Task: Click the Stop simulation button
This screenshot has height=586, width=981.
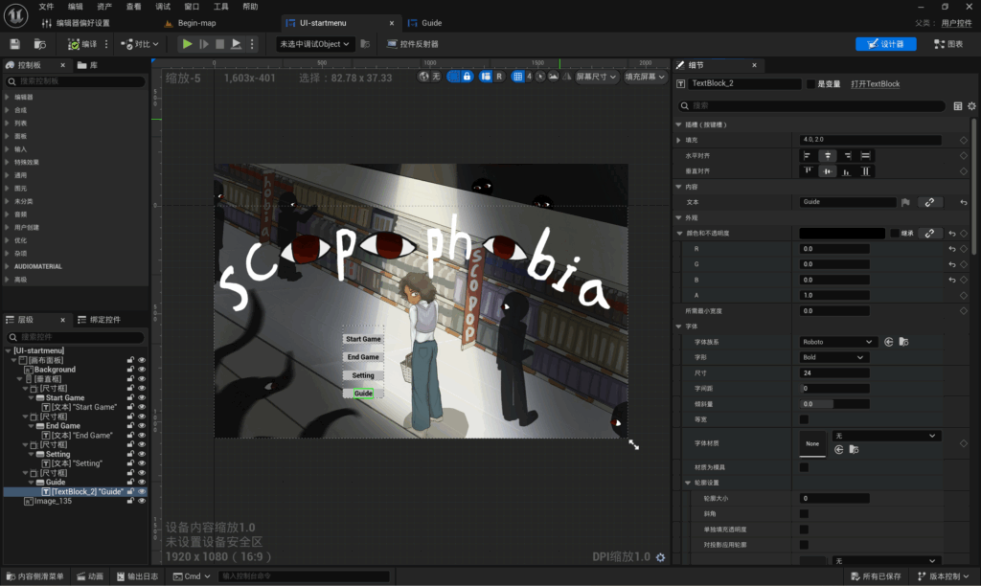Action: [x=219, y=44]
